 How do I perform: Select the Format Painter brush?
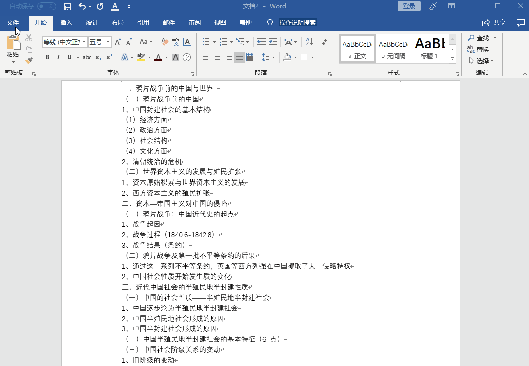click(29, 61)
